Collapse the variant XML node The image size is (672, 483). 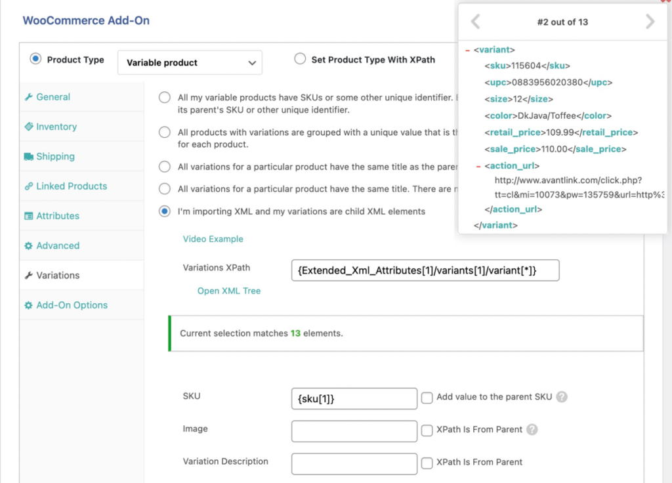click(467, 50)
